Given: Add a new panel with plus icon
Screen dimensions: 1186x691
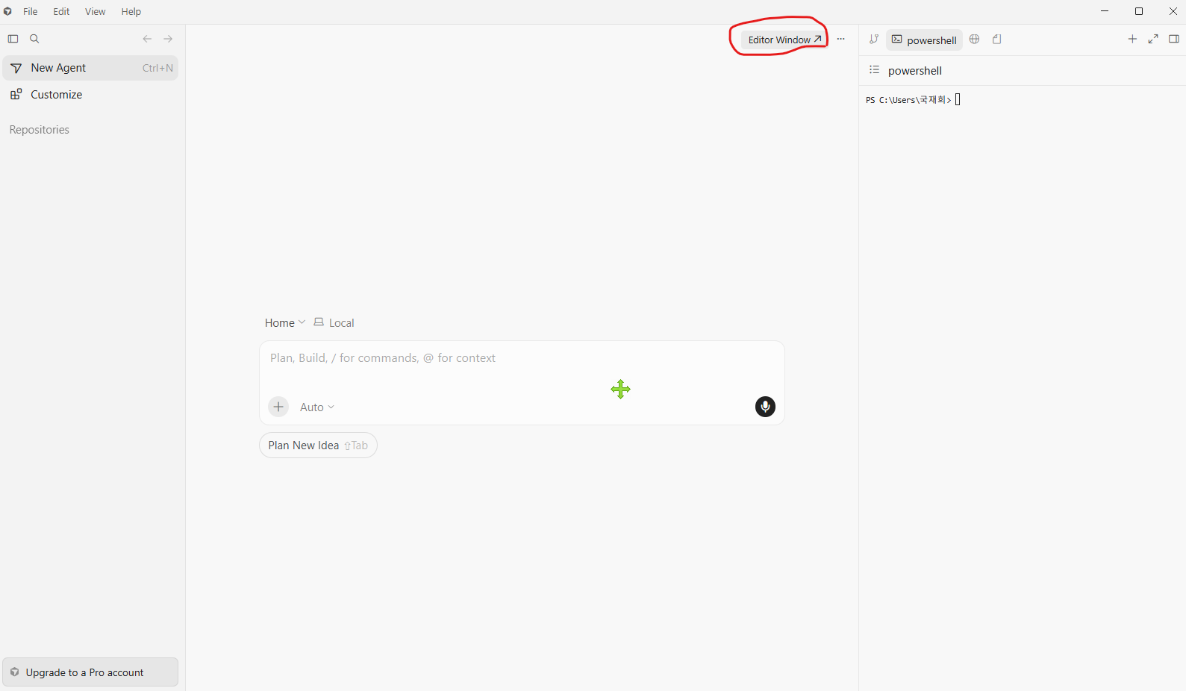Looking at the screenshot, I should pos(1132,39).
